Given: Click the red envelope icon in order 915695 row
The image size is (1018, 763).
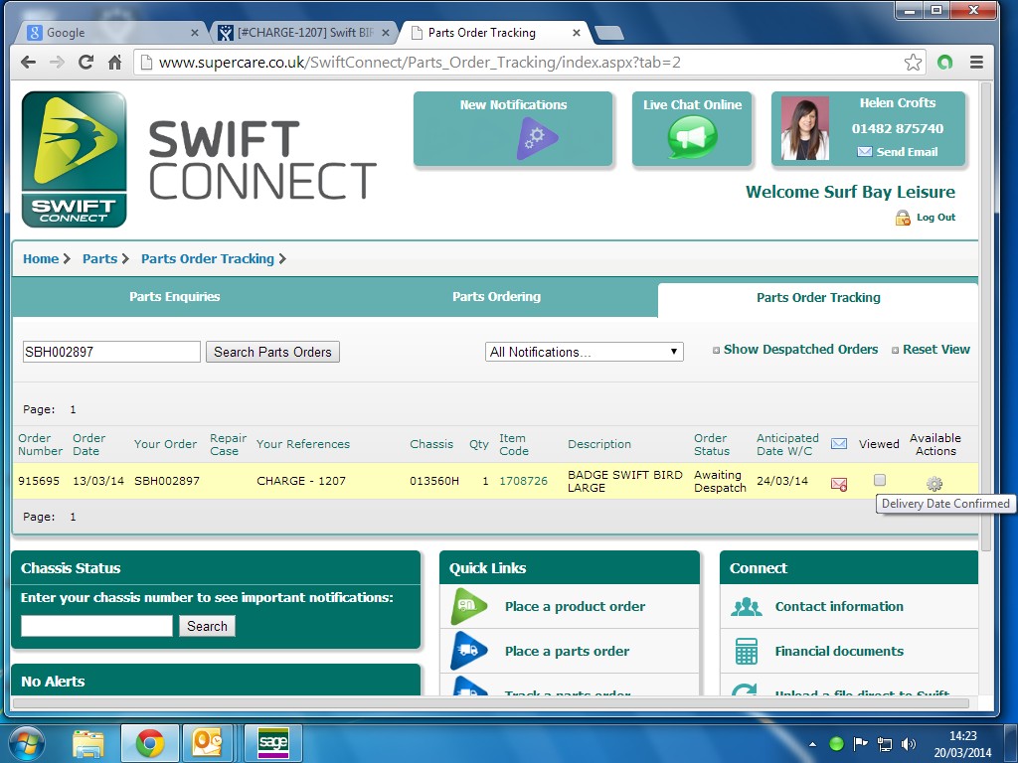Looking at the screenshot, I should coord(839,484).
